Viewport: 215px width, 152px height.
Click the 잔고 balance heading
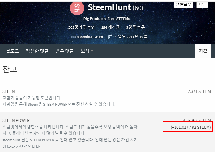tap(10, 69)
